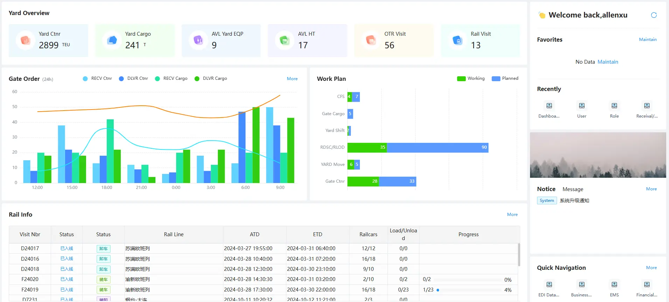Click the foggy forest banner image
The image size is (669, 302).
598,155
